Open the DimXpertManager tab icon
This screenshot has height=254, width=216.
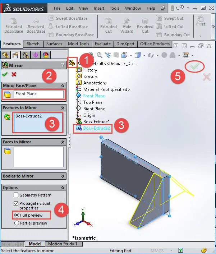[36, 55]
